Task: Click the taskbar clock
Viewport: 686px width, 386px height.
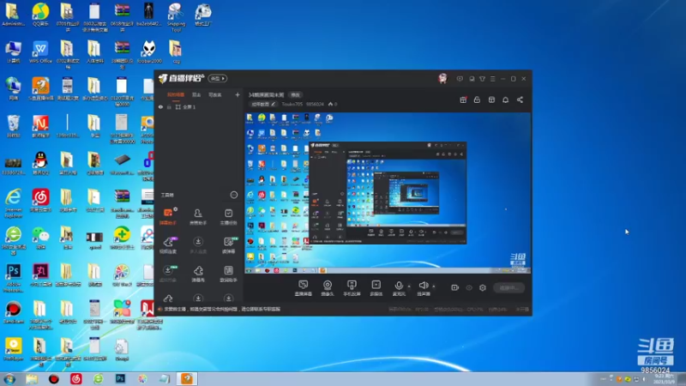Action: (664, 379)
